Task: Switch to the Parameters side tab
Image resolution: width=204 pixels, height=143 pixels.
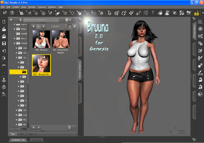Action: click(x=194, y=31)
